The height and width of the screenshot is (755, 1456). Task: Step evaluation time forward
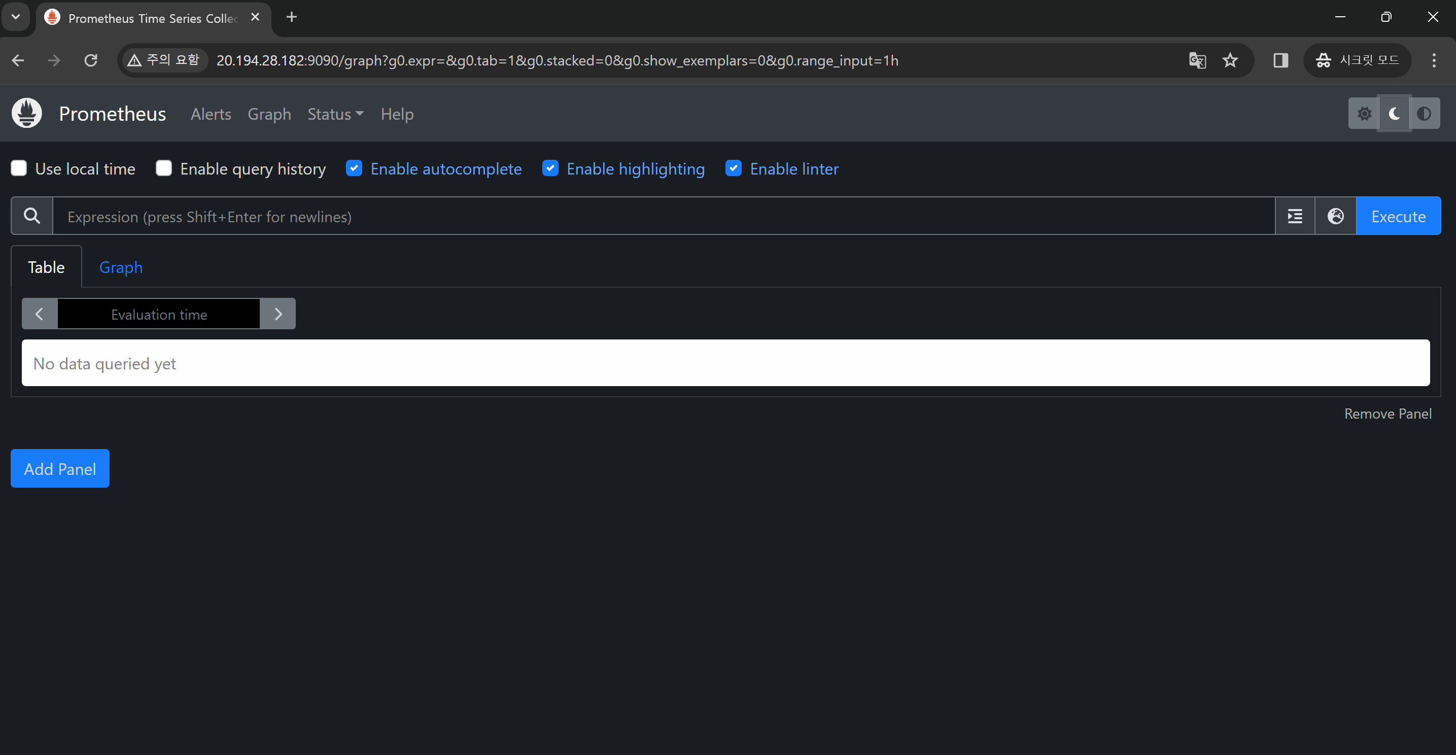point(278,314)
